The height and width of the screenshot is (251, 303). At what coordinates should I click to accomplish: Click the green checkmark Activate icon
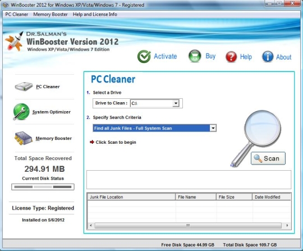click(x=144, y=56)
